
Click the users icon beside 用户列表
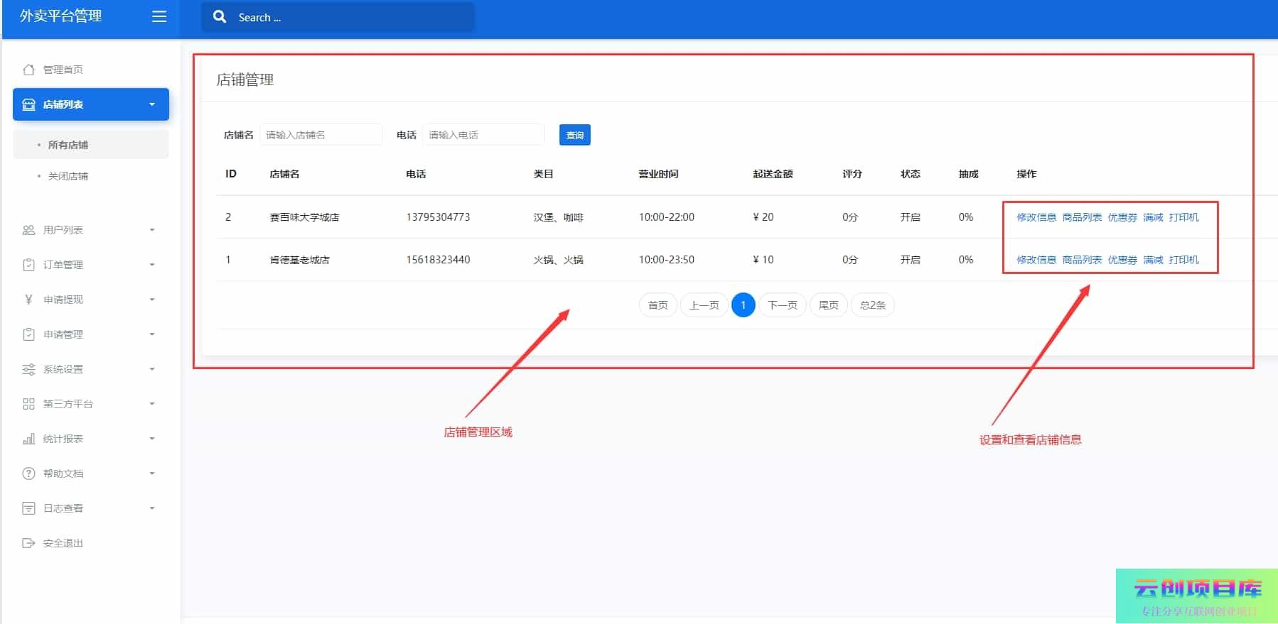point(28,230)
